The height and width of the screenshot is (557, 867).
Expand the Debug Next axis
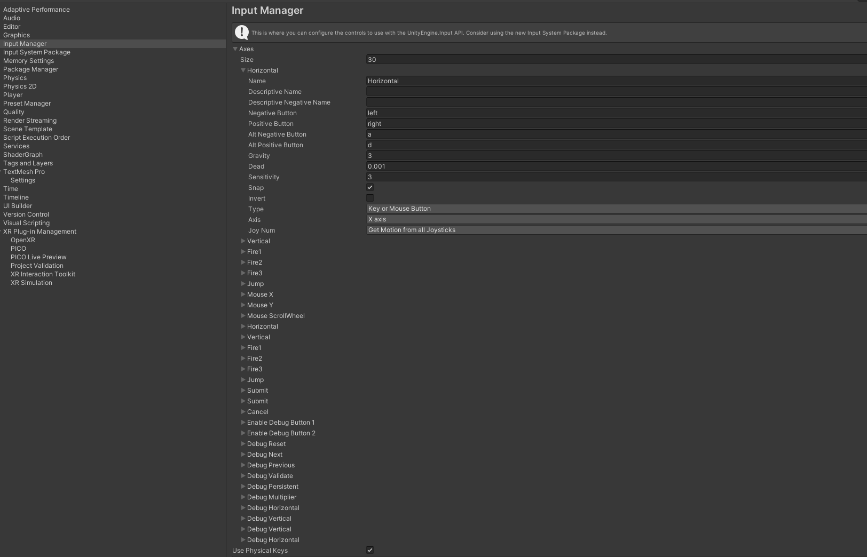pos(243,455)
